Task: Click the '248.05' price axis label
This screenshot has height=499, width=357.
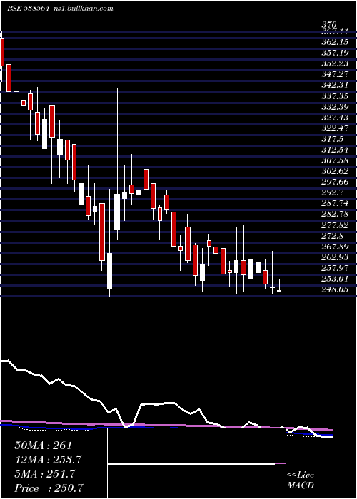Action: point(335,289)
